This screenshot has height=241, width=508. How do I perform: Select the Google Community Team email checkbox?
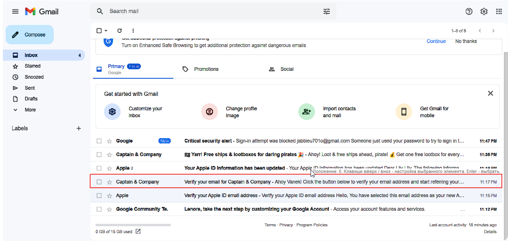tap(99, 209)
